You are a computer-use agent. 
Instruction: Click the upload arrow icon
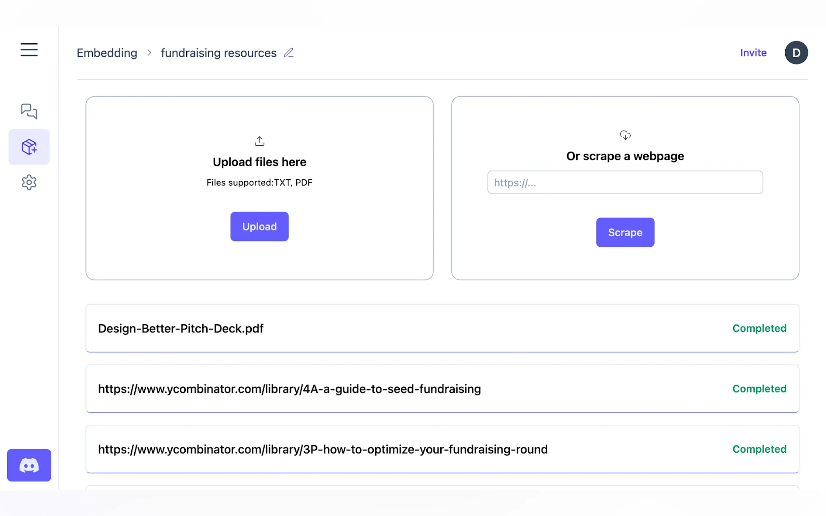(260, 141)
